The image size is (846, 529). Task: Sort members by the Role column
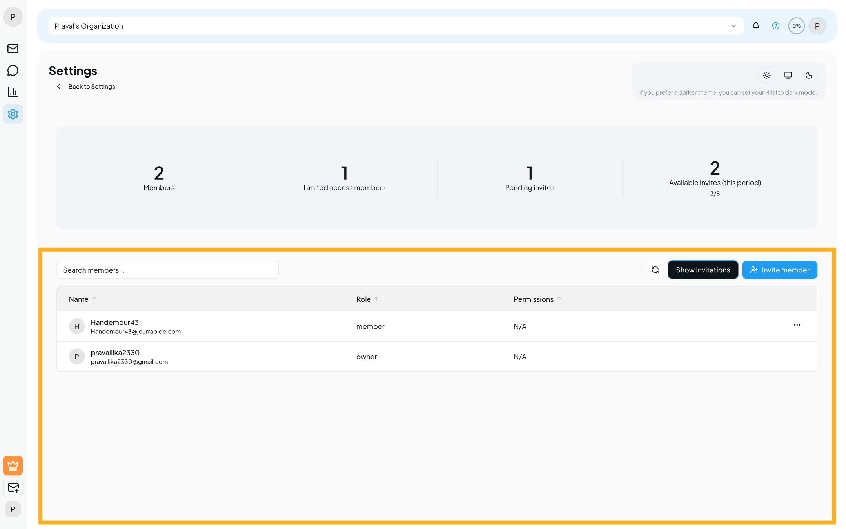pos(367,299)
